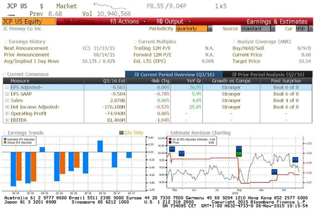Click the green August event marker on chart
This screenshot has height=210, width=315.
click(x=238, y=154)
